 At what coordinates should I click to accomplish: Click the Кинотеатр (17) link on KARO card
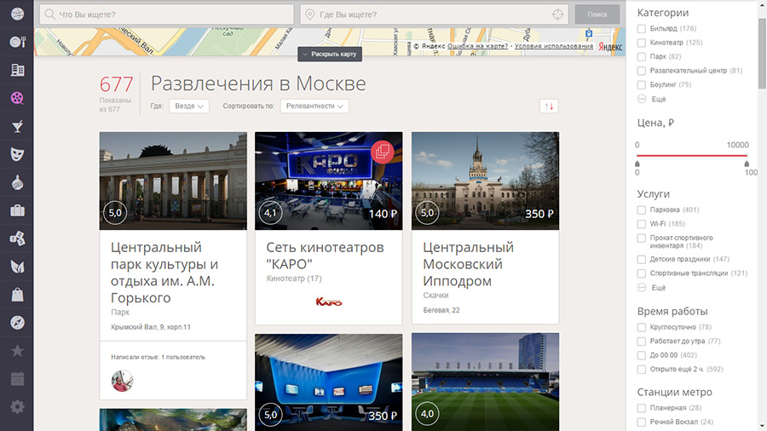[x=293, y=279]
